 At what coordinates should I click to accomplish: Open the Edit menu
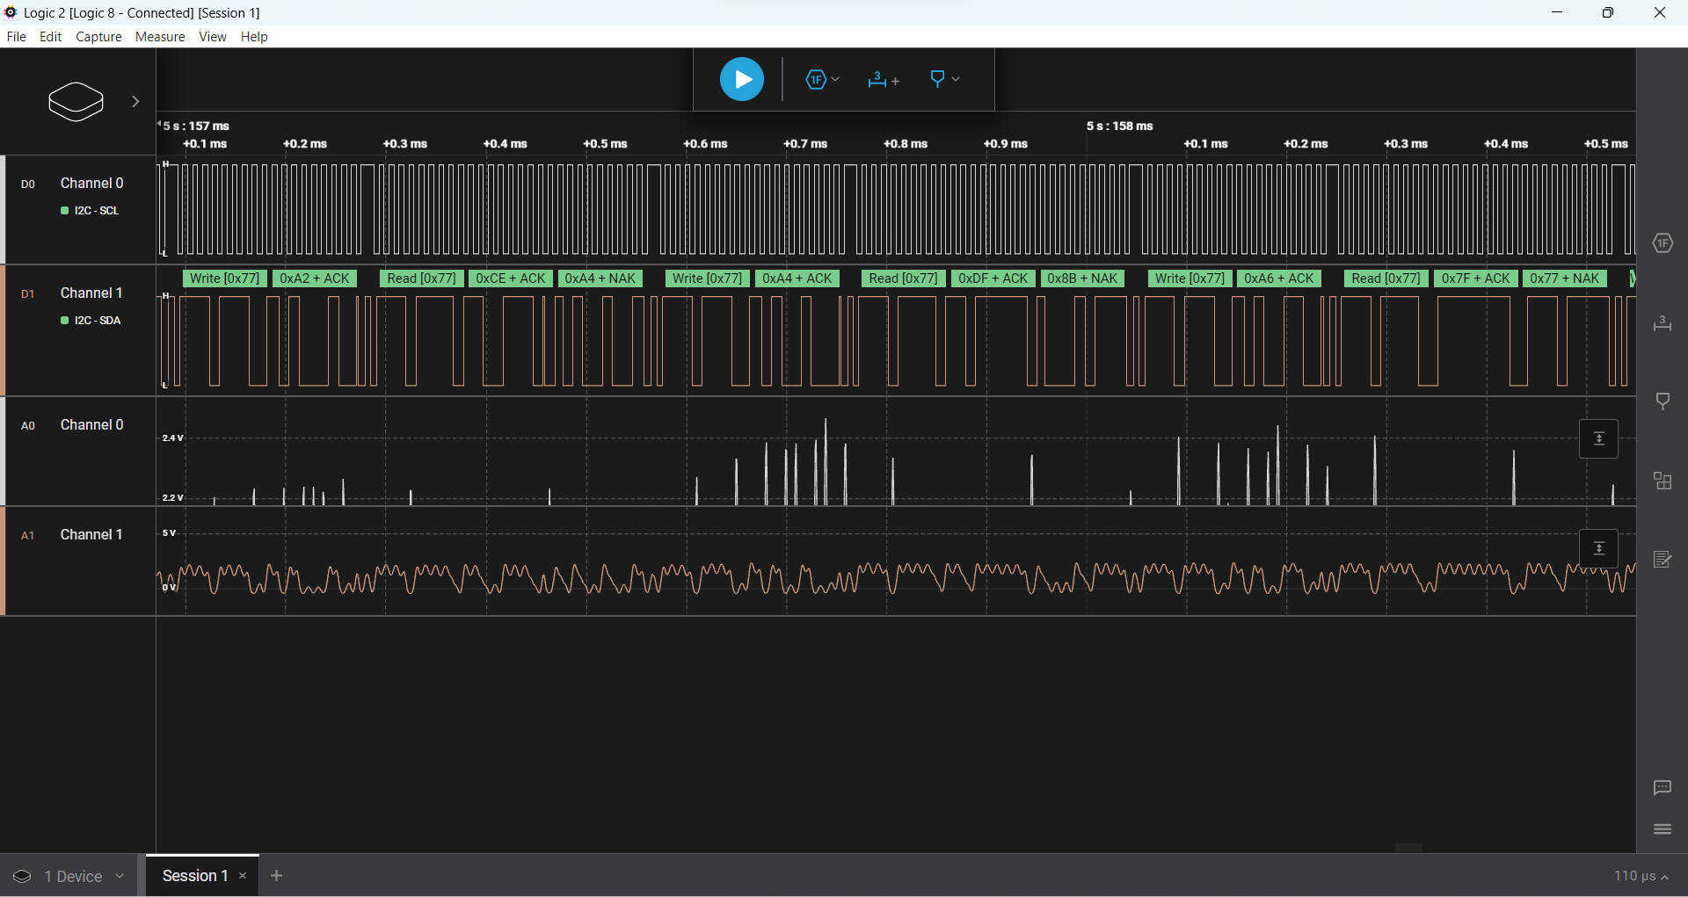[x=50, y=36]
